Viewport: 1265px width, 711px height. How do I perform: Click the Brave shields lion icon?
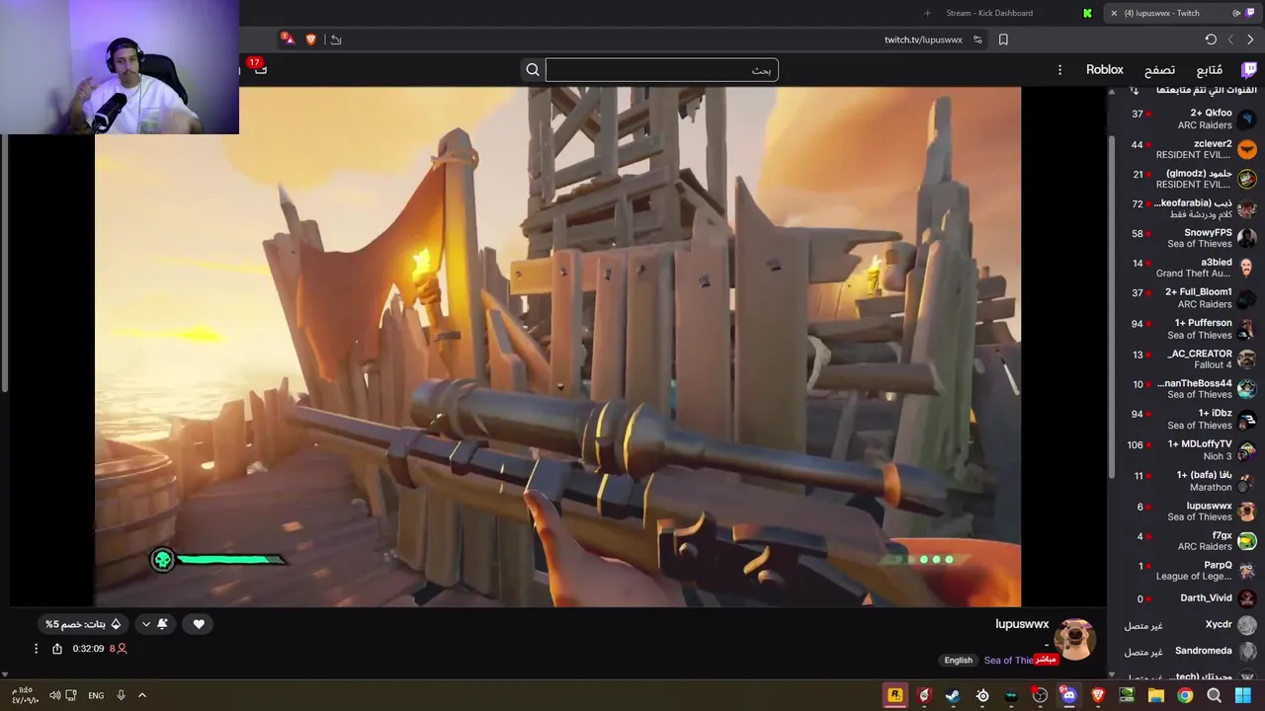coord(311,39)
